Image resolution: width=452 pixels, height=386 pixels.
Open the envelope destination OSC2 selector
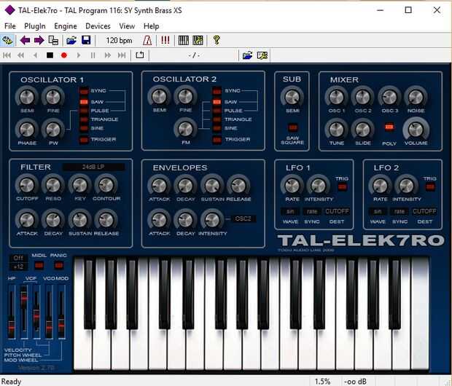(243, 218)
